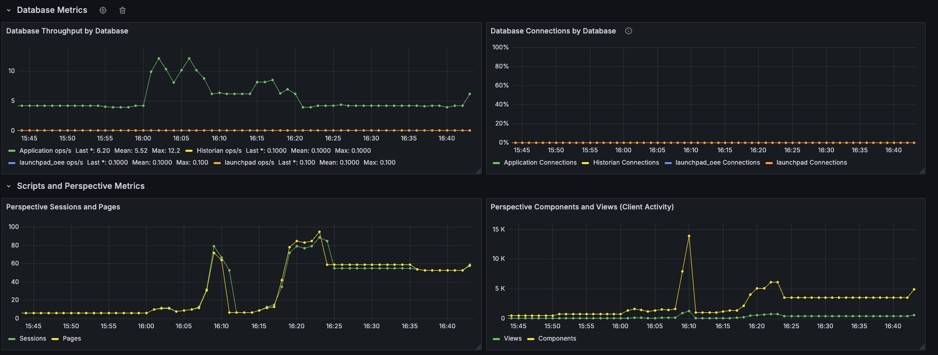Click resize handle of Database Connections panel
Viewport: 938px width, 355px height.
tap(922, 171)
